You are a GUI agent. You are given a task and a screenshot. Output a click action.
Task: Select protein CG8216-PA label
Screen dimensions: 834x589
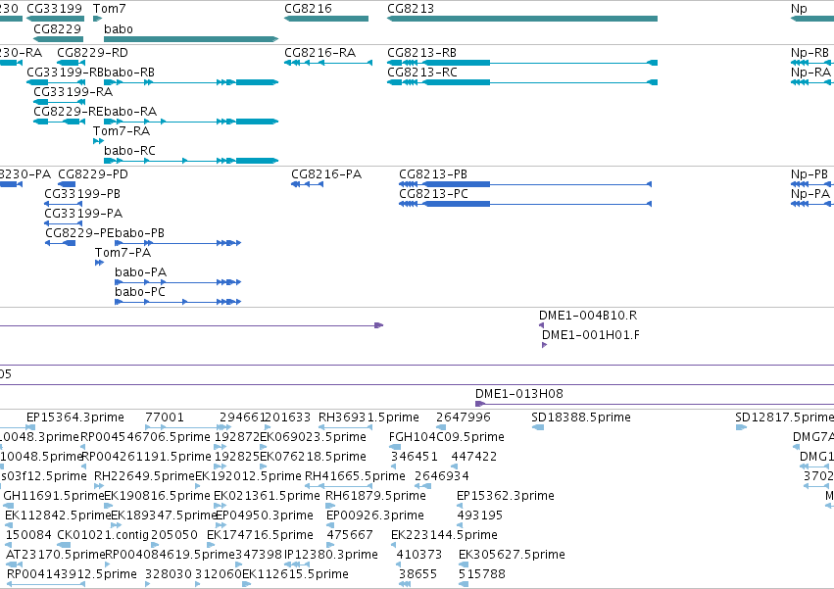(326, 174)
